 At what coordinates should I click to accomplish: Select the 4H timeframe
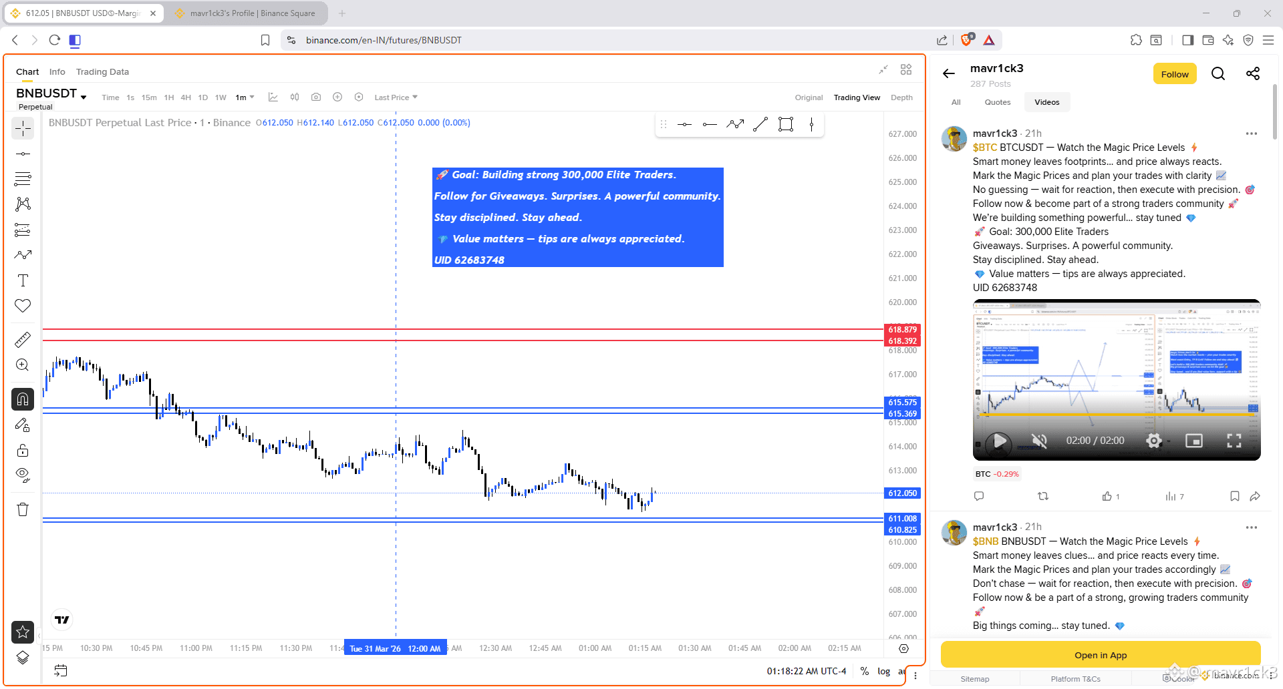pyautogui.click(x=186, y=97)
